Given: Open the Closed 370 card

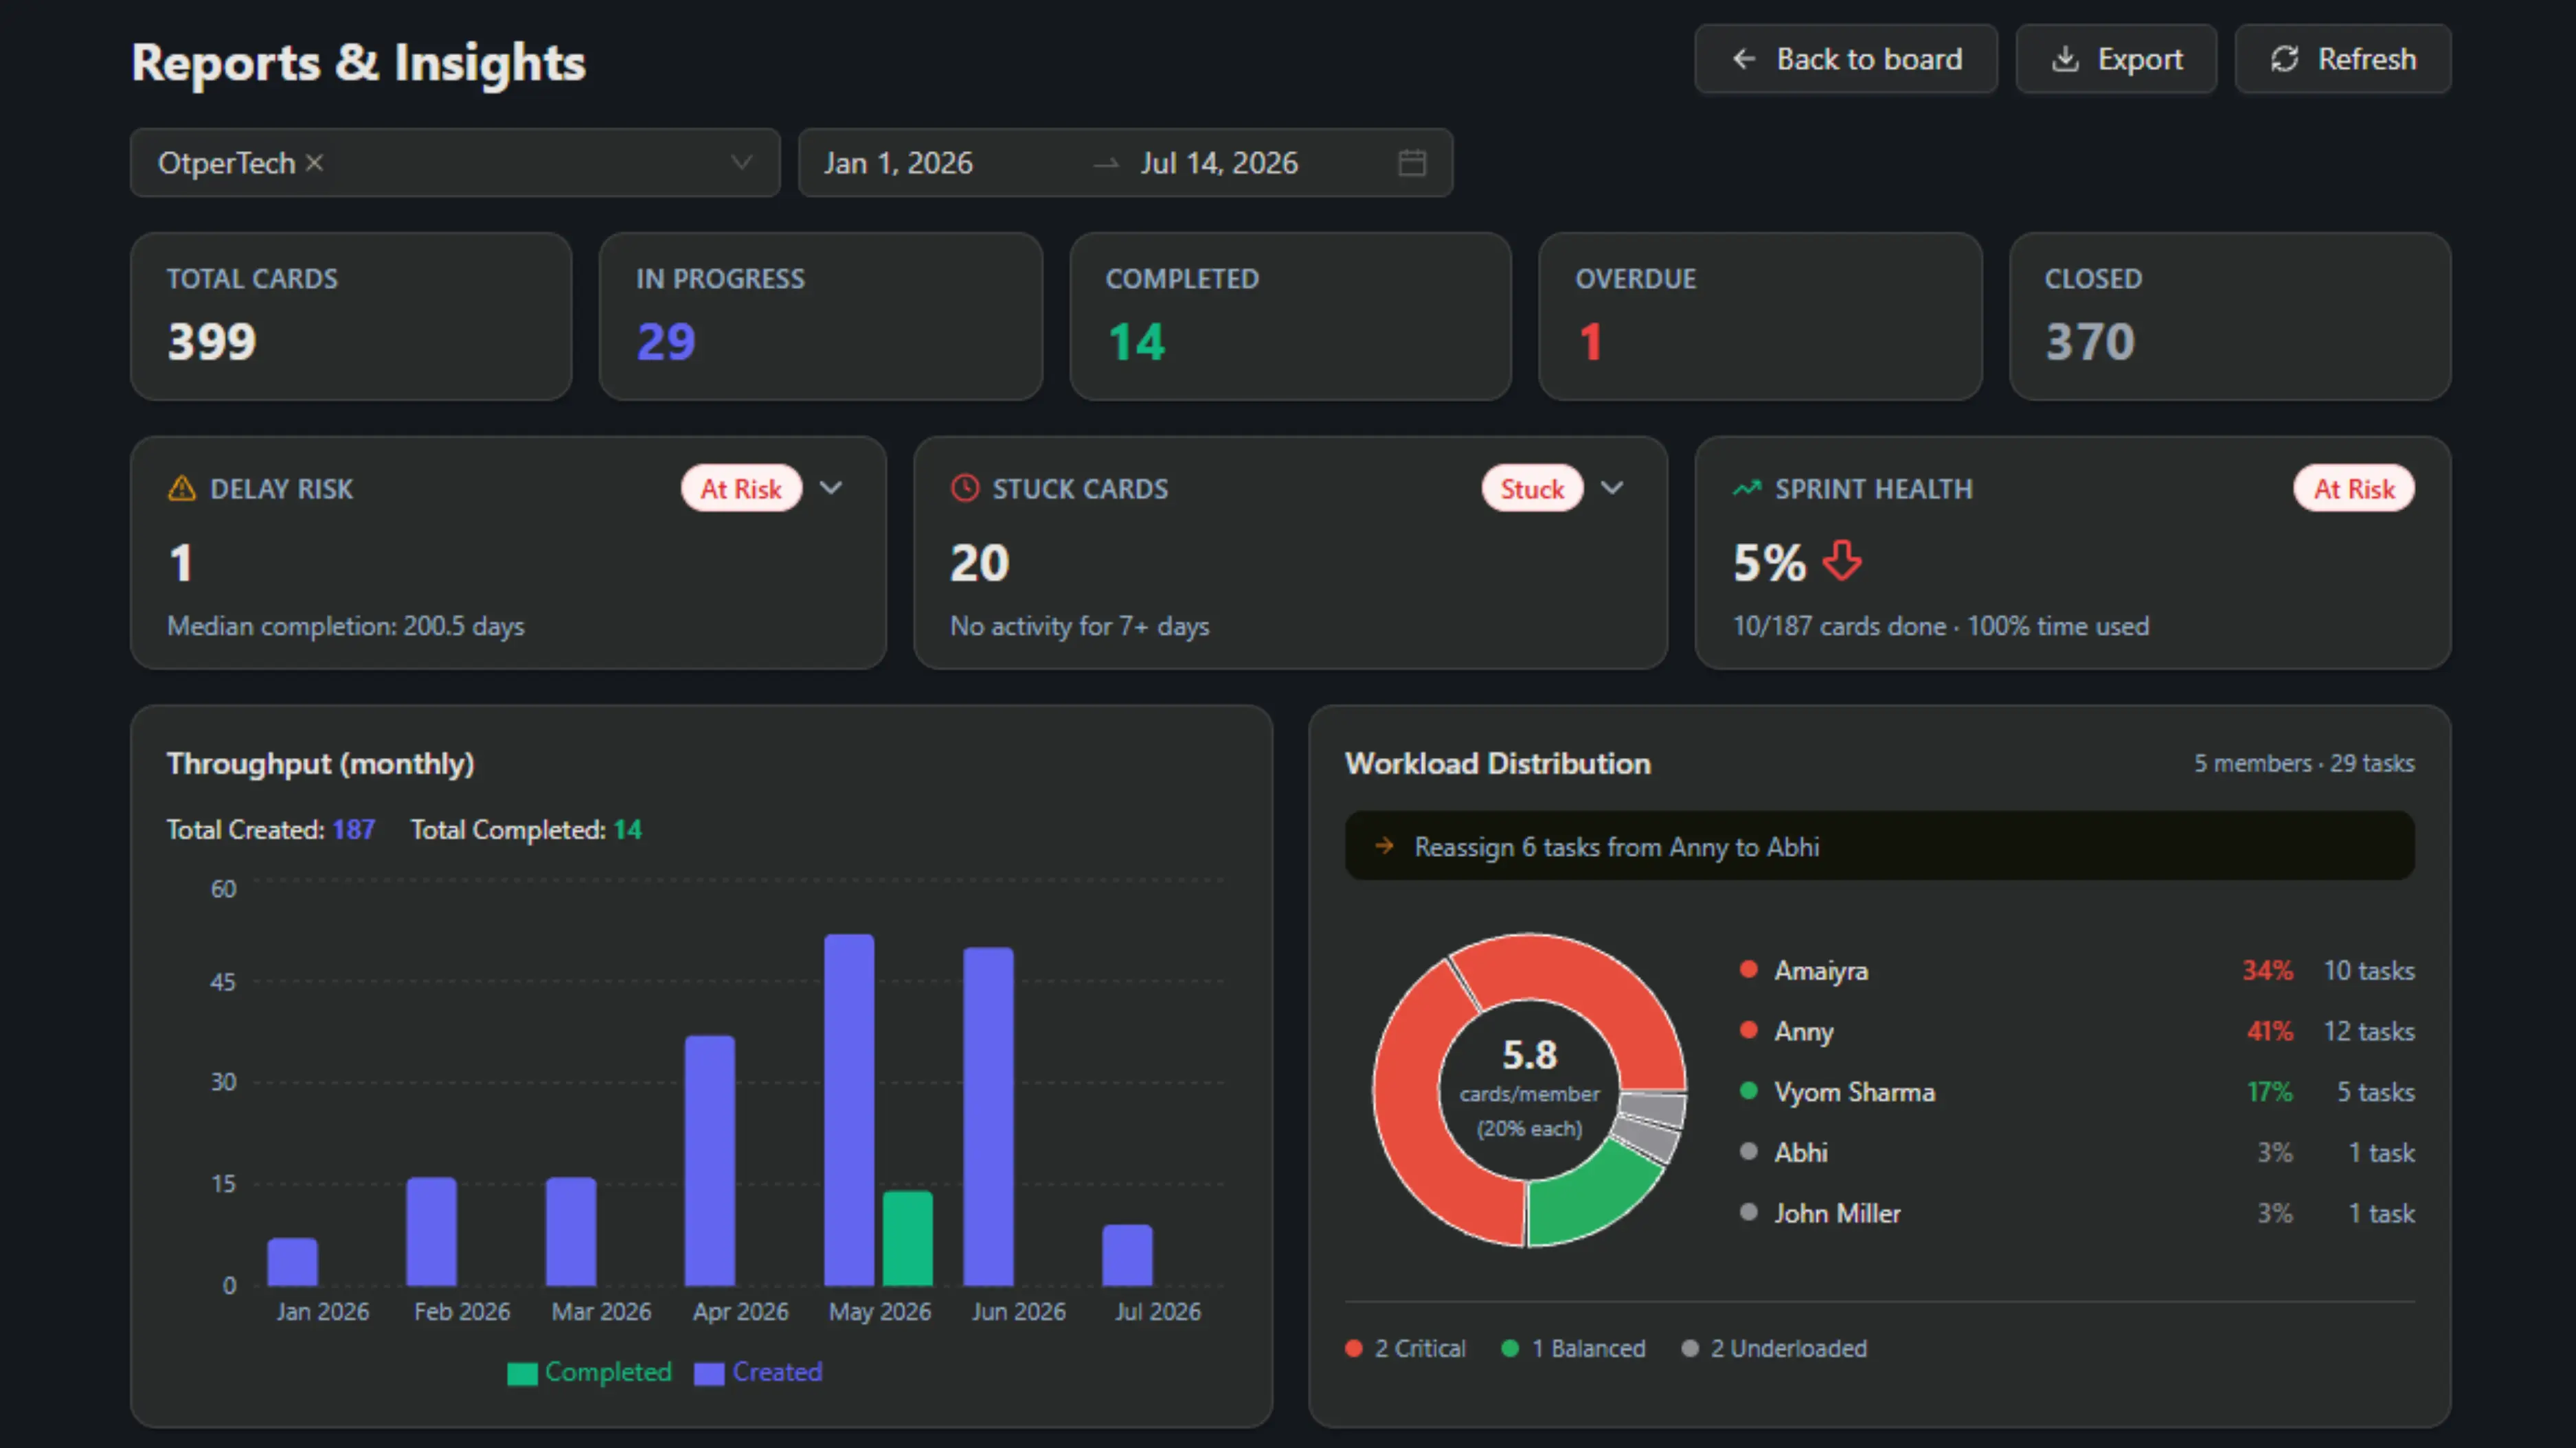Looking at the screenshot, I should tap(2230, 317).
